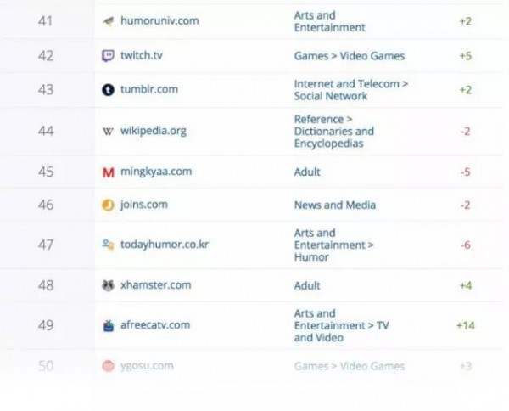The height and width of the screenshot is (411, 509).
Task: Open the twitch.tv site link
Action: [141, 55]
